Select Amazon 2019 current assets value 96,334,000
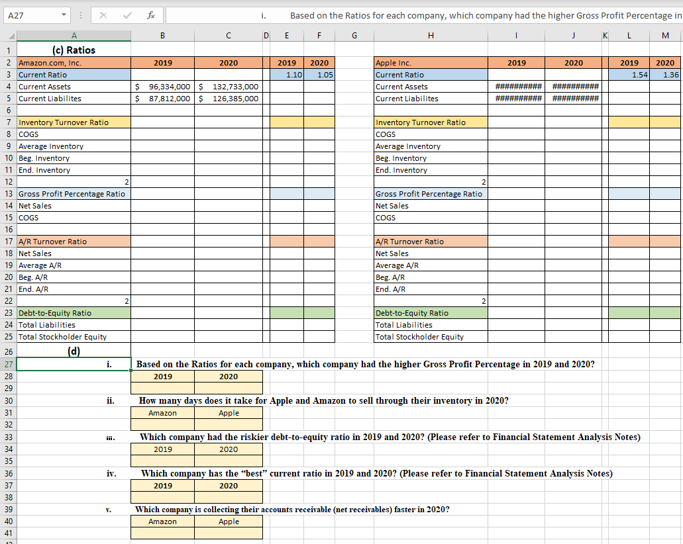The height and width of the screenshot is (544, 683). click(x=162, y=87)
